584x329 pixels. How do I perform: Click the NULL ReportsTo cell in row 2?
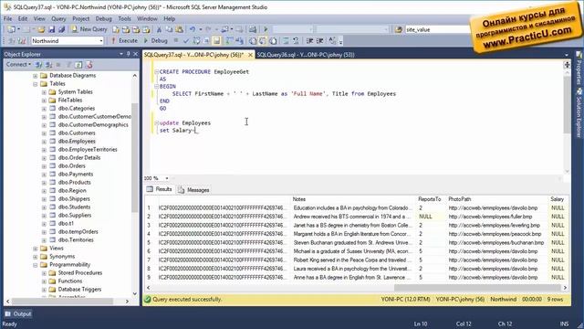point(431,217)
